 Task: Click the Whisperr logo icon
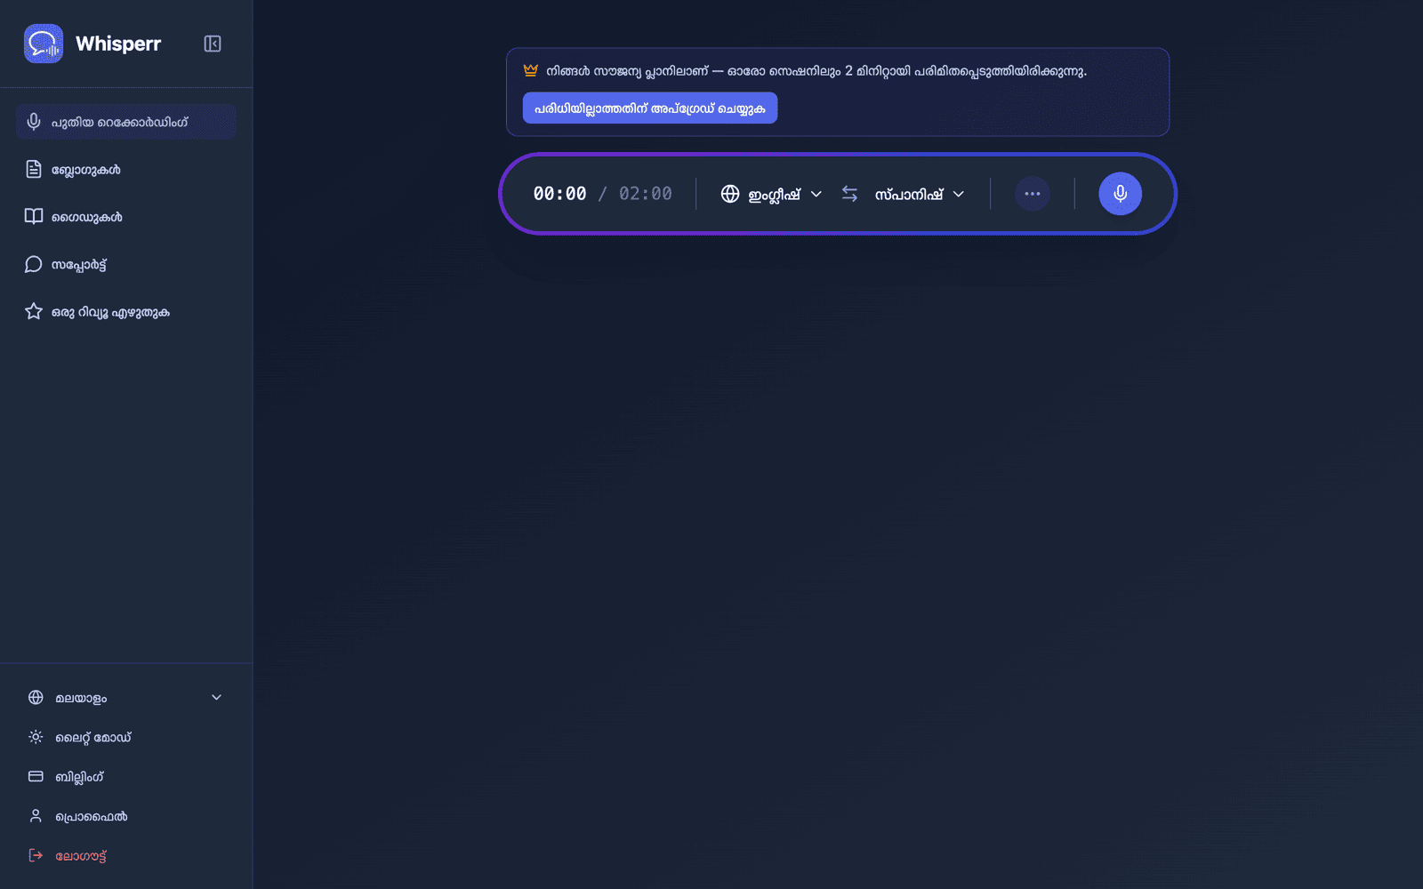(44, 44)
